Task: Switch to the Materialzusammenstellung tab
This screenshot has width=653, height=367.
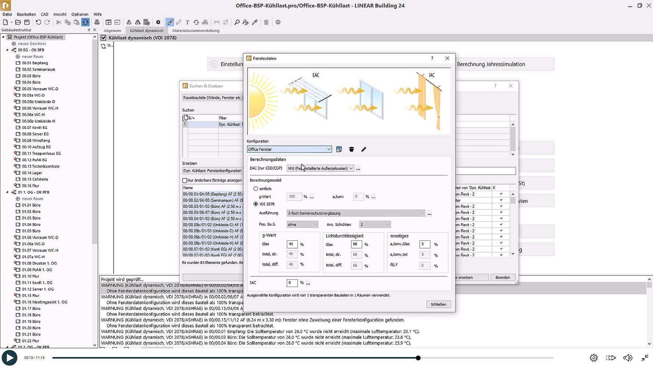Action: [196, 31]
